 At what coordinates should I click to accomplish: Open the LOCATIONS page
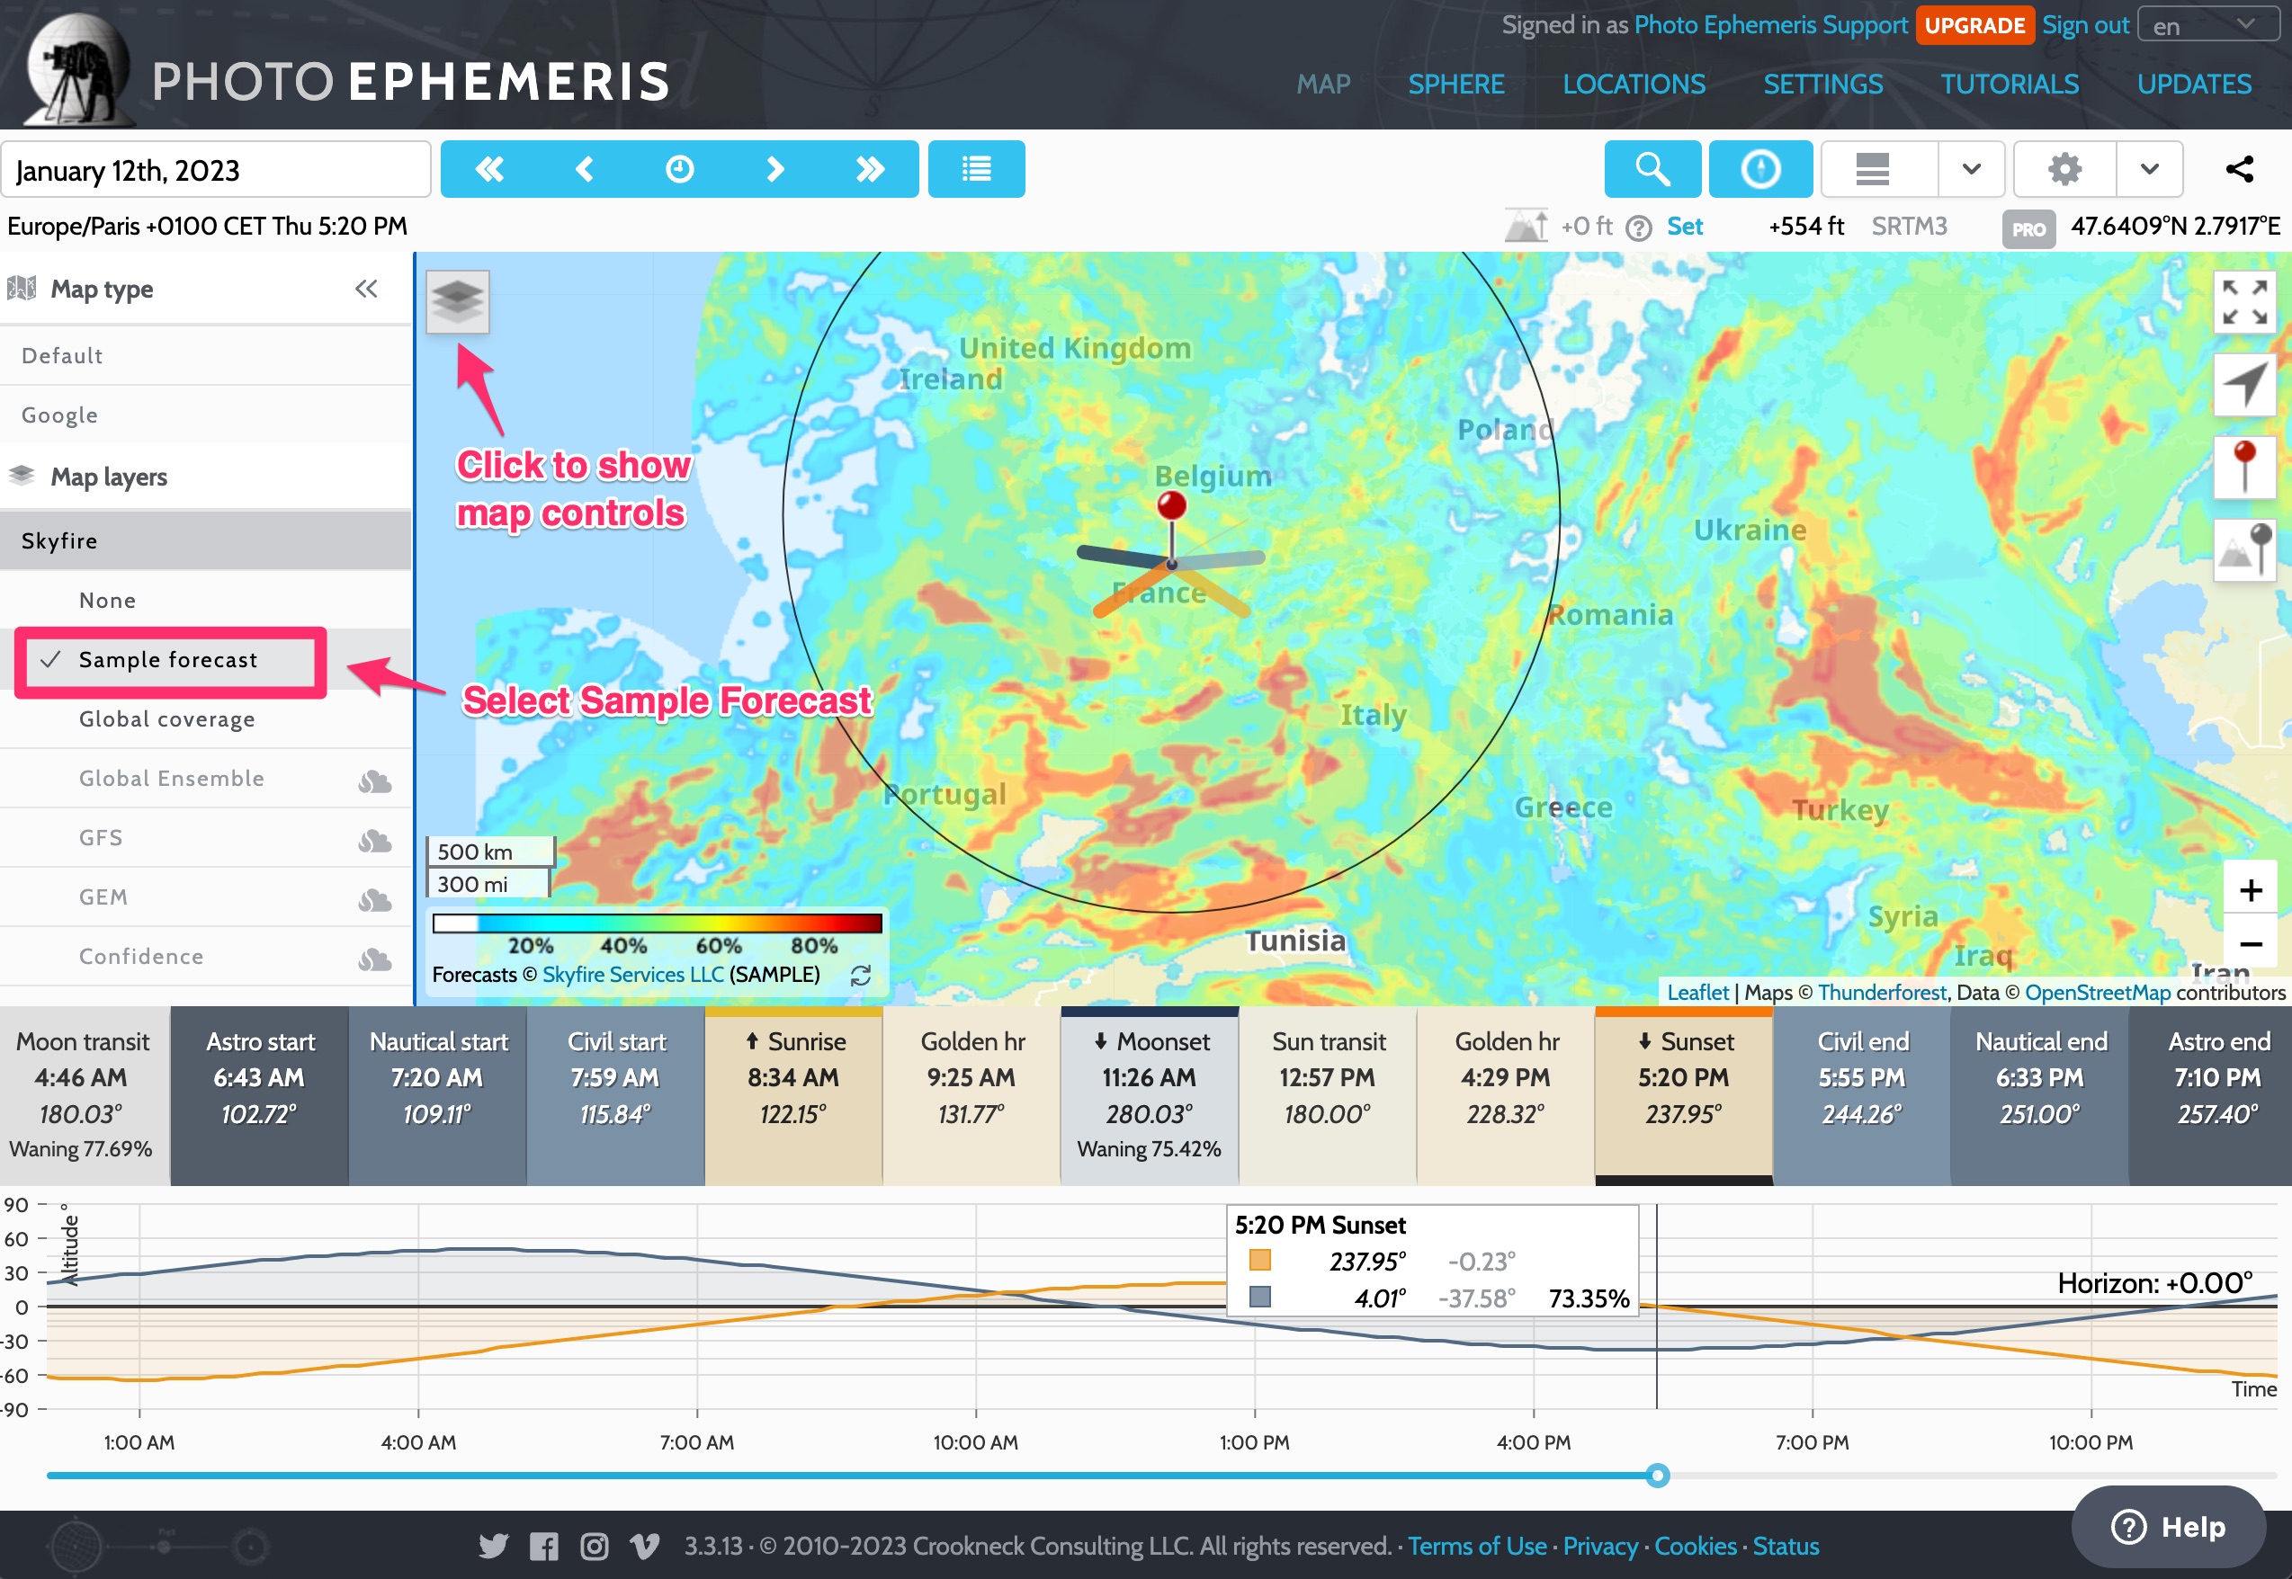(1634, 85)
